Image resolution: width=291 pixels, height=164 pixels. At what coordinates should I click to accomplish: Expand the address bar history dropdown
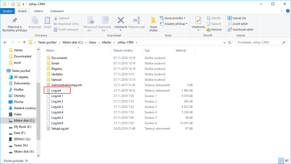pyautogui.click(x=224, y=42)
